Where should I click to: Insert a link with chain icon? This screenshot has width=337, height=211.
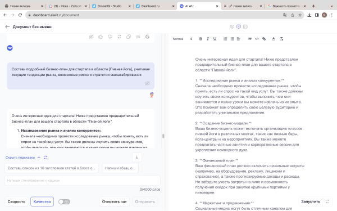click(x=264, y=39)
